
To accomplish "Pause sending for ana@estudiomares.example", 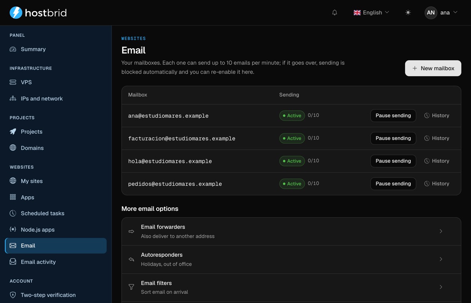I will tap(393, 116).
